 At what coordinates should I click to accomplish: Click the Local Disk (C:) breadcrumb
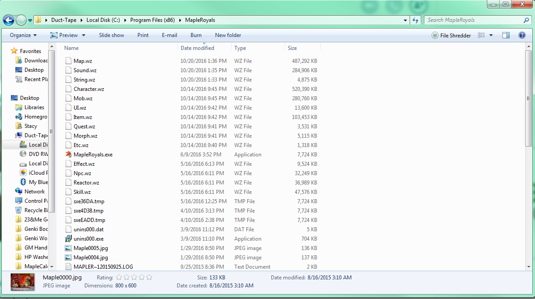click(x=103, y=20)
